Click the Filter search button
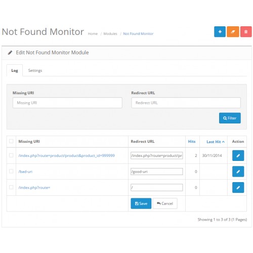This screenshot has width=253, height=253. click(x=230, y=118)
